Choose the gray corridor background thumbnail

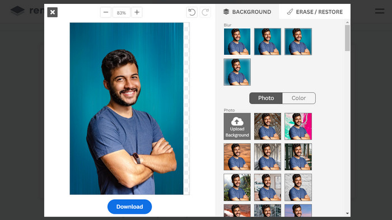(x=268, y=157)
